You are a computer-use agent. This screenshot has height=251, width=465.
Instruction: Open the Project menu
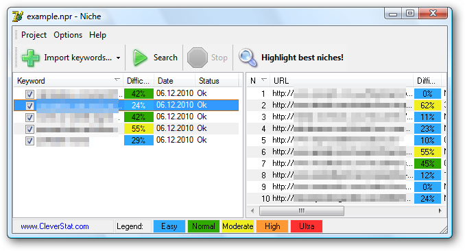34,35
